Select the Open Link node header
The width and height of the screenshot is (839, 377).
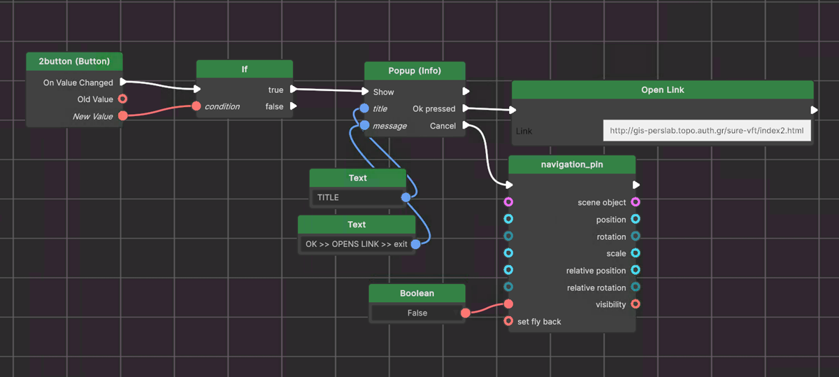pos(662,90)
